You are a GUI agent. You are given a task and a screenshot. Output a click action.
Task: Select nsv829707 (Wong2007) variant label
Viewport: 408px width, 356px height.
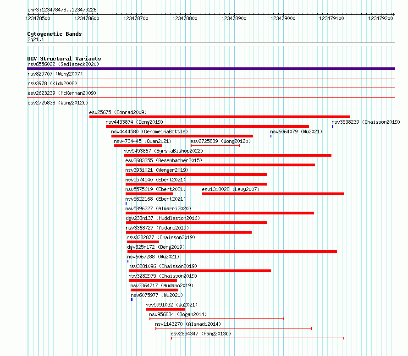55,74
